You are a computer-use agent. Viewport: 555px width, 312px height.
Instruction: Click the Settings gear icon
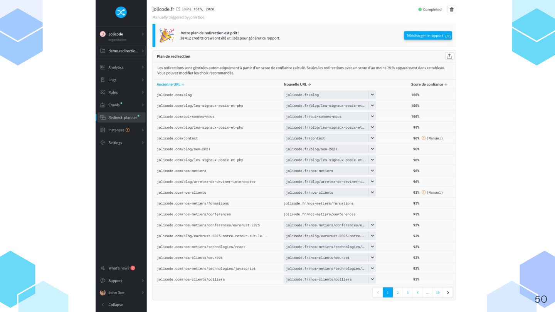tap(103, 143)
